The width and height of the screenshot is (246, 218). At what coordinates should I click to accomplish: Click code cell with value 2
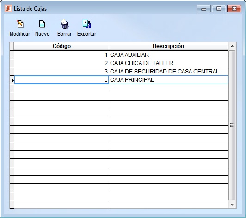coord(61,63)
